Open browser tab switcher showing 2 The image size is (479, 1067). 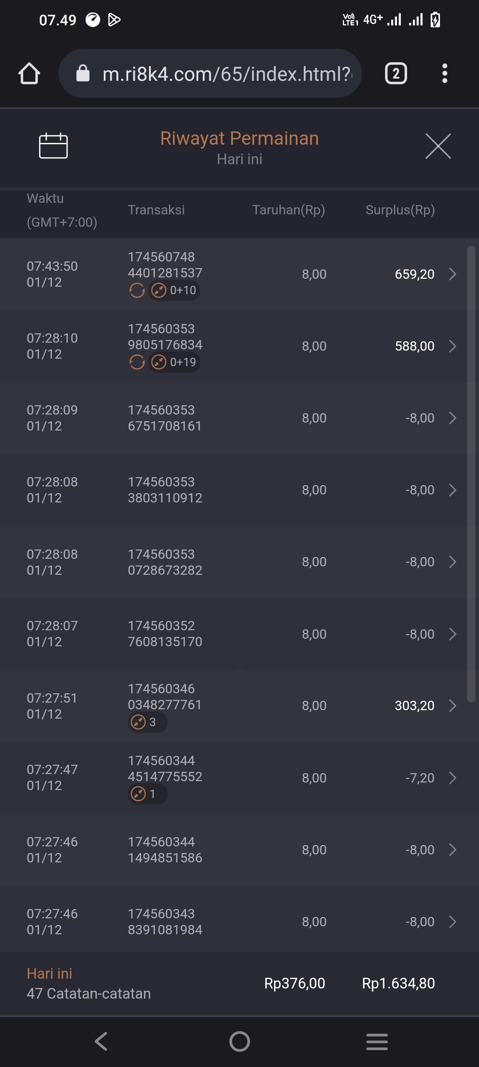click(396, 74)
